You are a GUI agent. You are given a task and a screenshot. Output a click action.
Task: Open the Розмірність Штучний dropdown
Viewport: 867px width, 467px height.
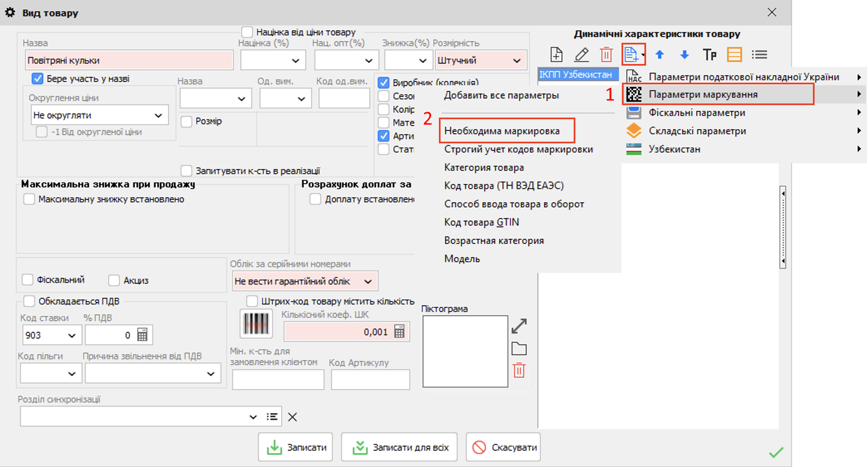(516, 61)
